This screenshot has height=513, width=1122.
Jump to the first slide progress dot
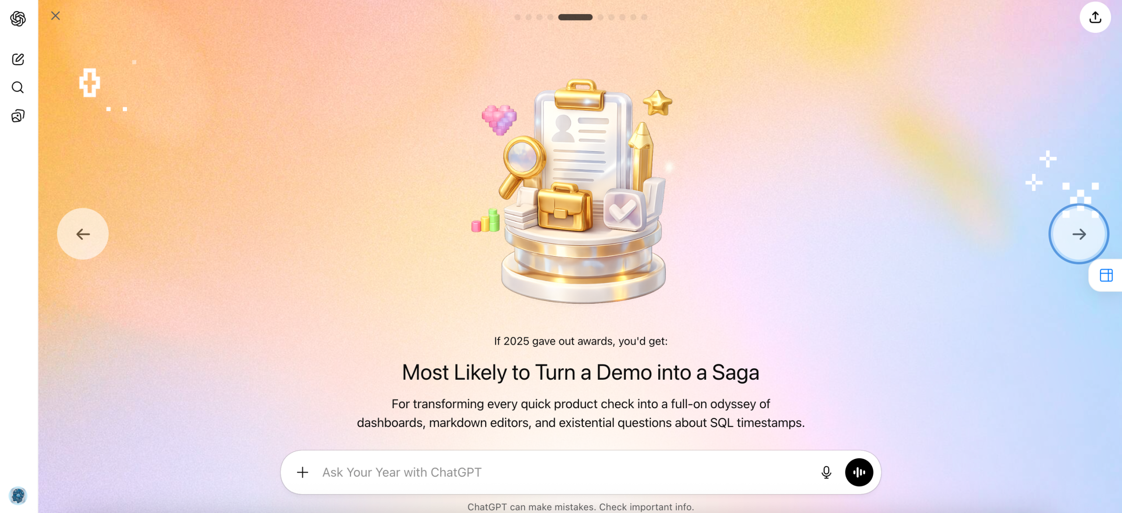coord(518,17)
